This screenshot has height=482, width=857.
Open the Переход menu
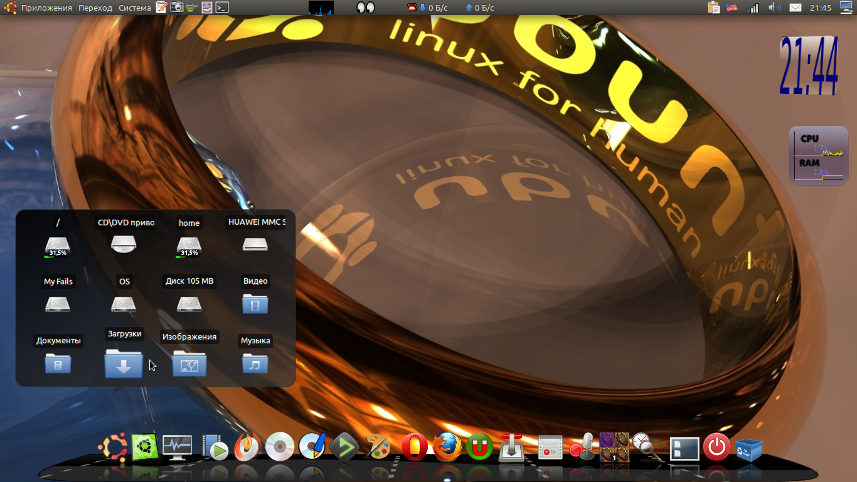point(95,8)
